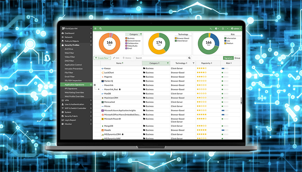Select the Memcached row name
This screenshot has width=302, height=172.
point(109,102)
